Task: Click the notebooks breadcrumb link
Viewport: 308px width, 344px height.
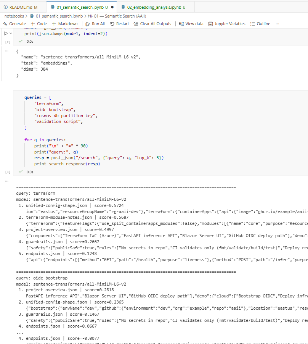Action: click(x=11, y=16)
